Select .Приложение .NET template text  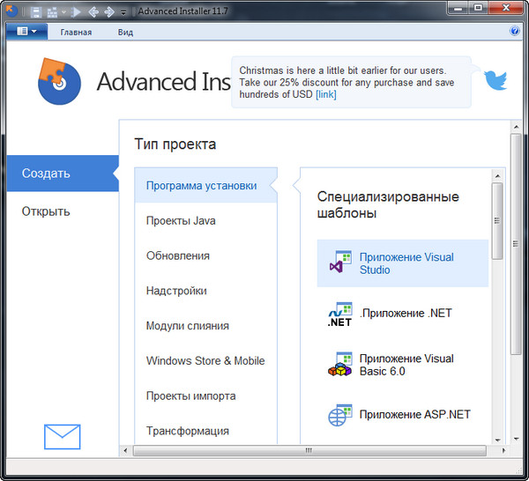pyautogui.click(x=406, y=313)
